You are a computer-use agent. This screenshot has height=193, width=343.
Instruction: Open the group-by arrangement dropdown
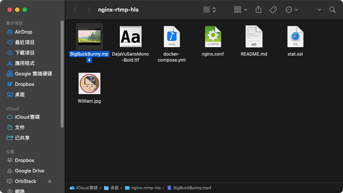coord(241,10)
